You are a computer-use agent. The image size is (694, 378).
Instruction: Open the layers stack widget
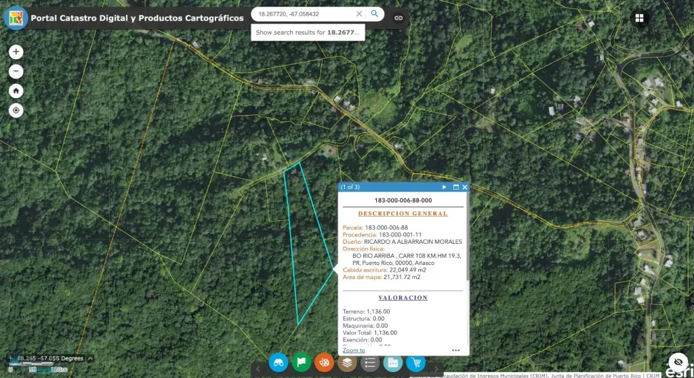[x=347, y=362]
